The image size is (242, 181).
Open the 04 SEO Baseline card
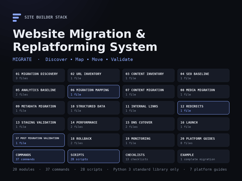204,75
